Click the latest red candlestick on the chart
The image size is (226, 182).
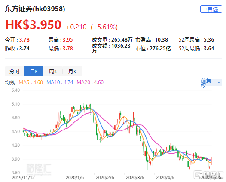point(211,161)
